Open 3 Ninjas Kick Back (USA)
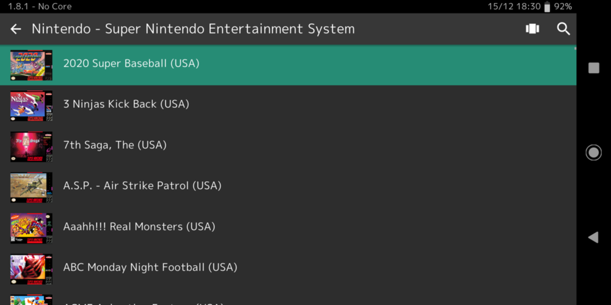This screenshot has height=305, width=611. click(126, 104)
